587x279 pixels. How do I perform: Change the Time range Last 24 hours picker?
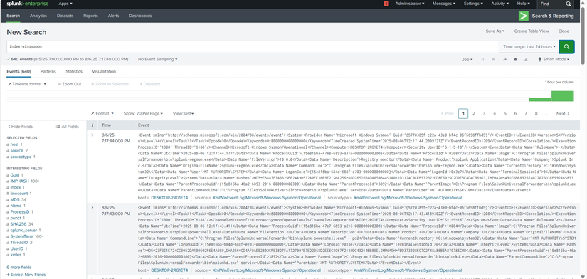(529, 47)
